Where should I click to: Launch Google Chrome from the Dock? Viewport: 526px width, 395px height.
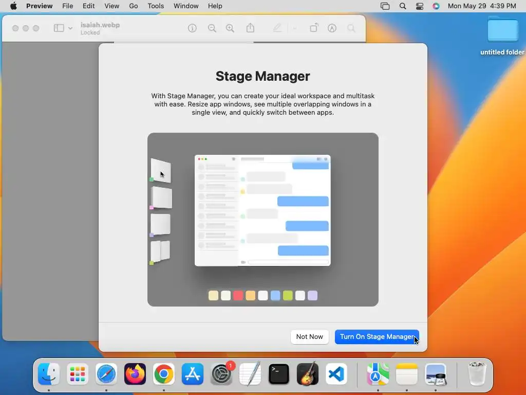[x=164, y=374]
